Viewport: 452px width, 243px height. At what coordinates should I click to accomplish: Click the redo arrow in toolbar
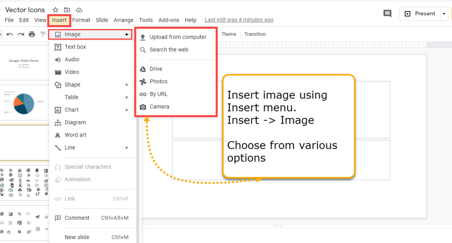(x=21, y=34)
